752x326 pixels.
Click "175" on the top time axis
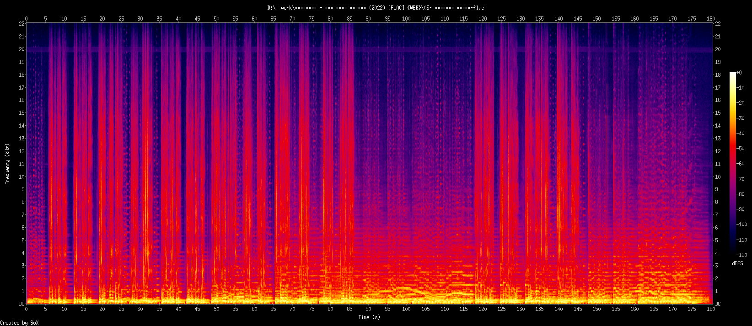692,19
